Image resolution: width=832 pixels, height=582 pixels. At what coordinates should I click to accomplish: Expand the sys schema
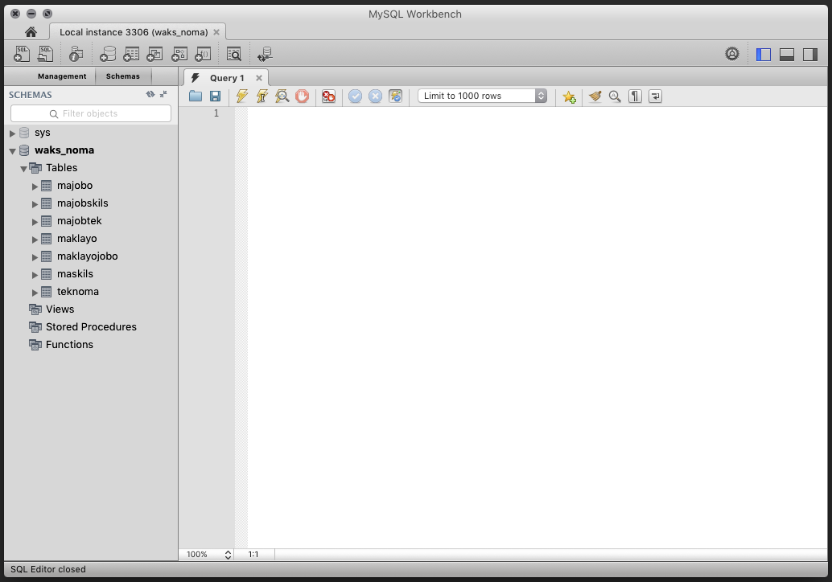click(x=12, y=133)
